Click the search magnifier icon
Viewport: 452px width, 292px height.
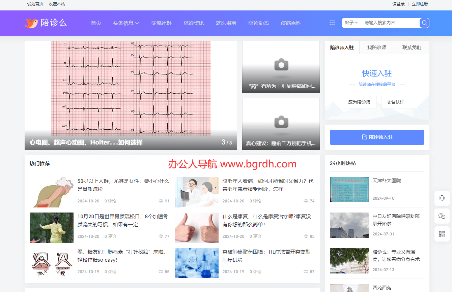(424, 23)
